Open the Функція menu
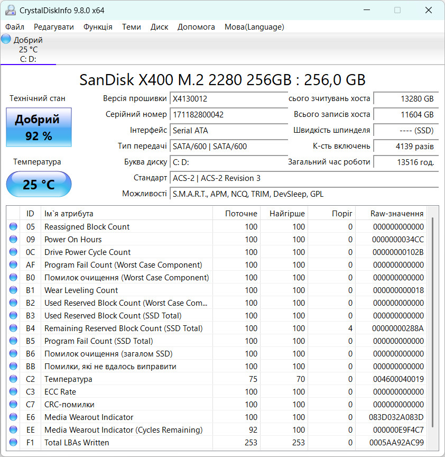This screenshot has width=445, height=457. click(x=98, y=27)
